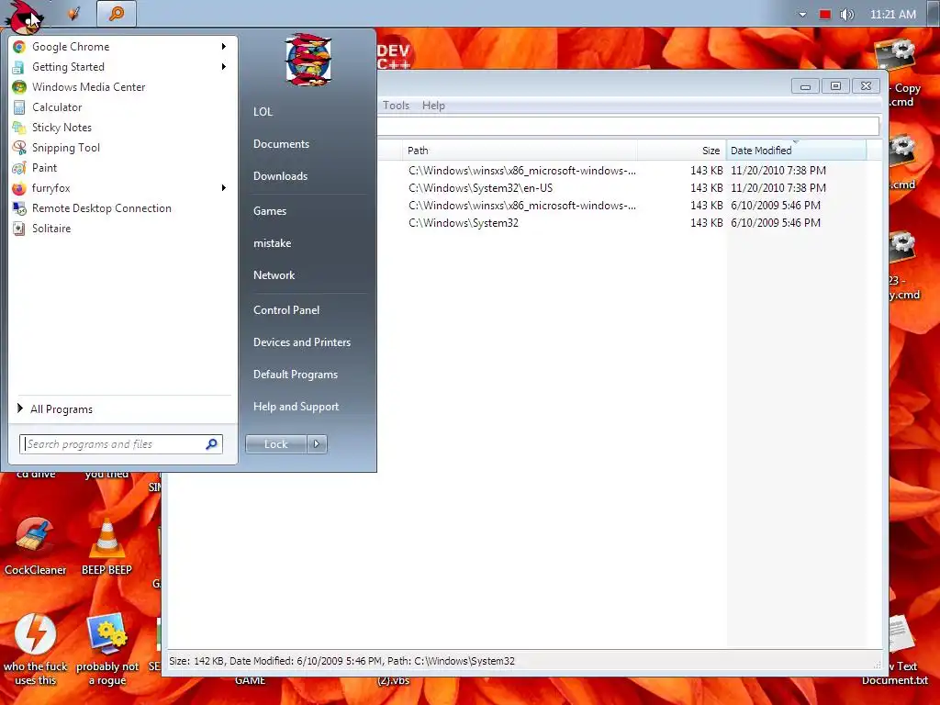
Task: Click the Google Chrome icon in Start menu
Action: (x=19, y=47)
